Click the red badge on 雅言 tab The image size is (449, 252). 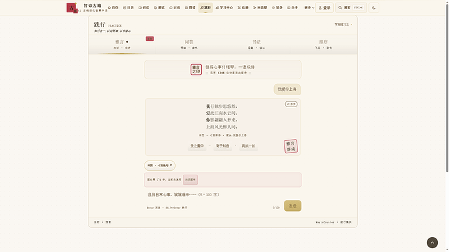(150, 38)
